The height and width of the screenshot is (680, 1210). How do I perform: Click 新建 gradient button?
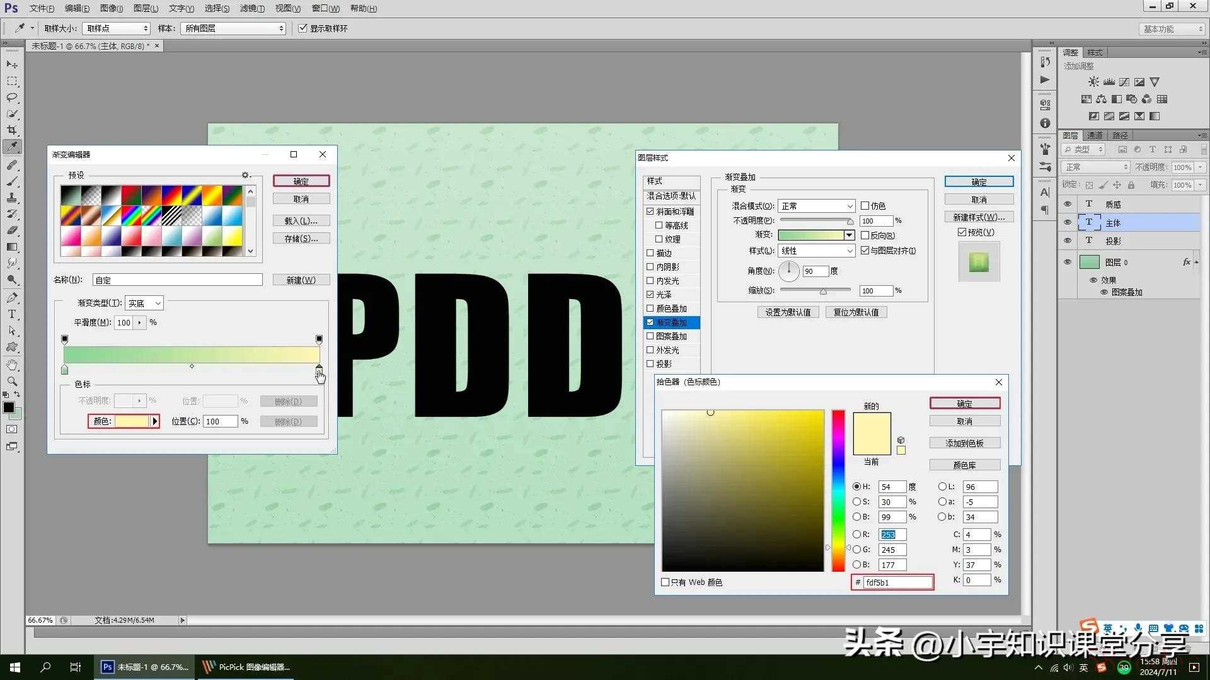pyautogui.click(x=301, y=280)
